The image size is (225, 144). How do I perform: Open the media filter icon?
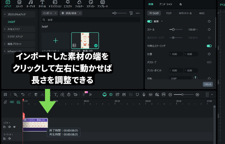[x=131, y=13]
